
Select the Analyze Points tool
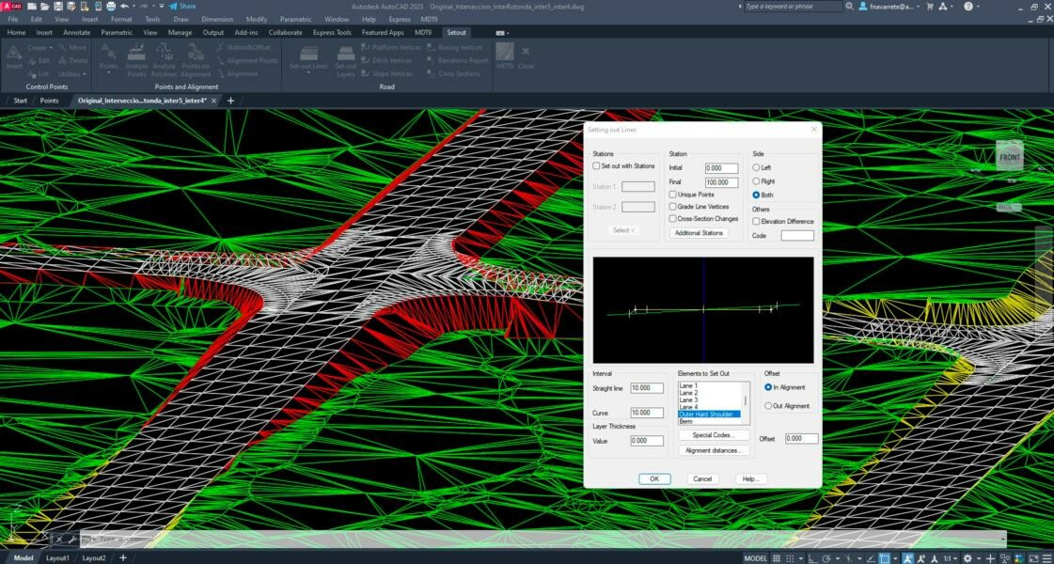pos(136,55)
